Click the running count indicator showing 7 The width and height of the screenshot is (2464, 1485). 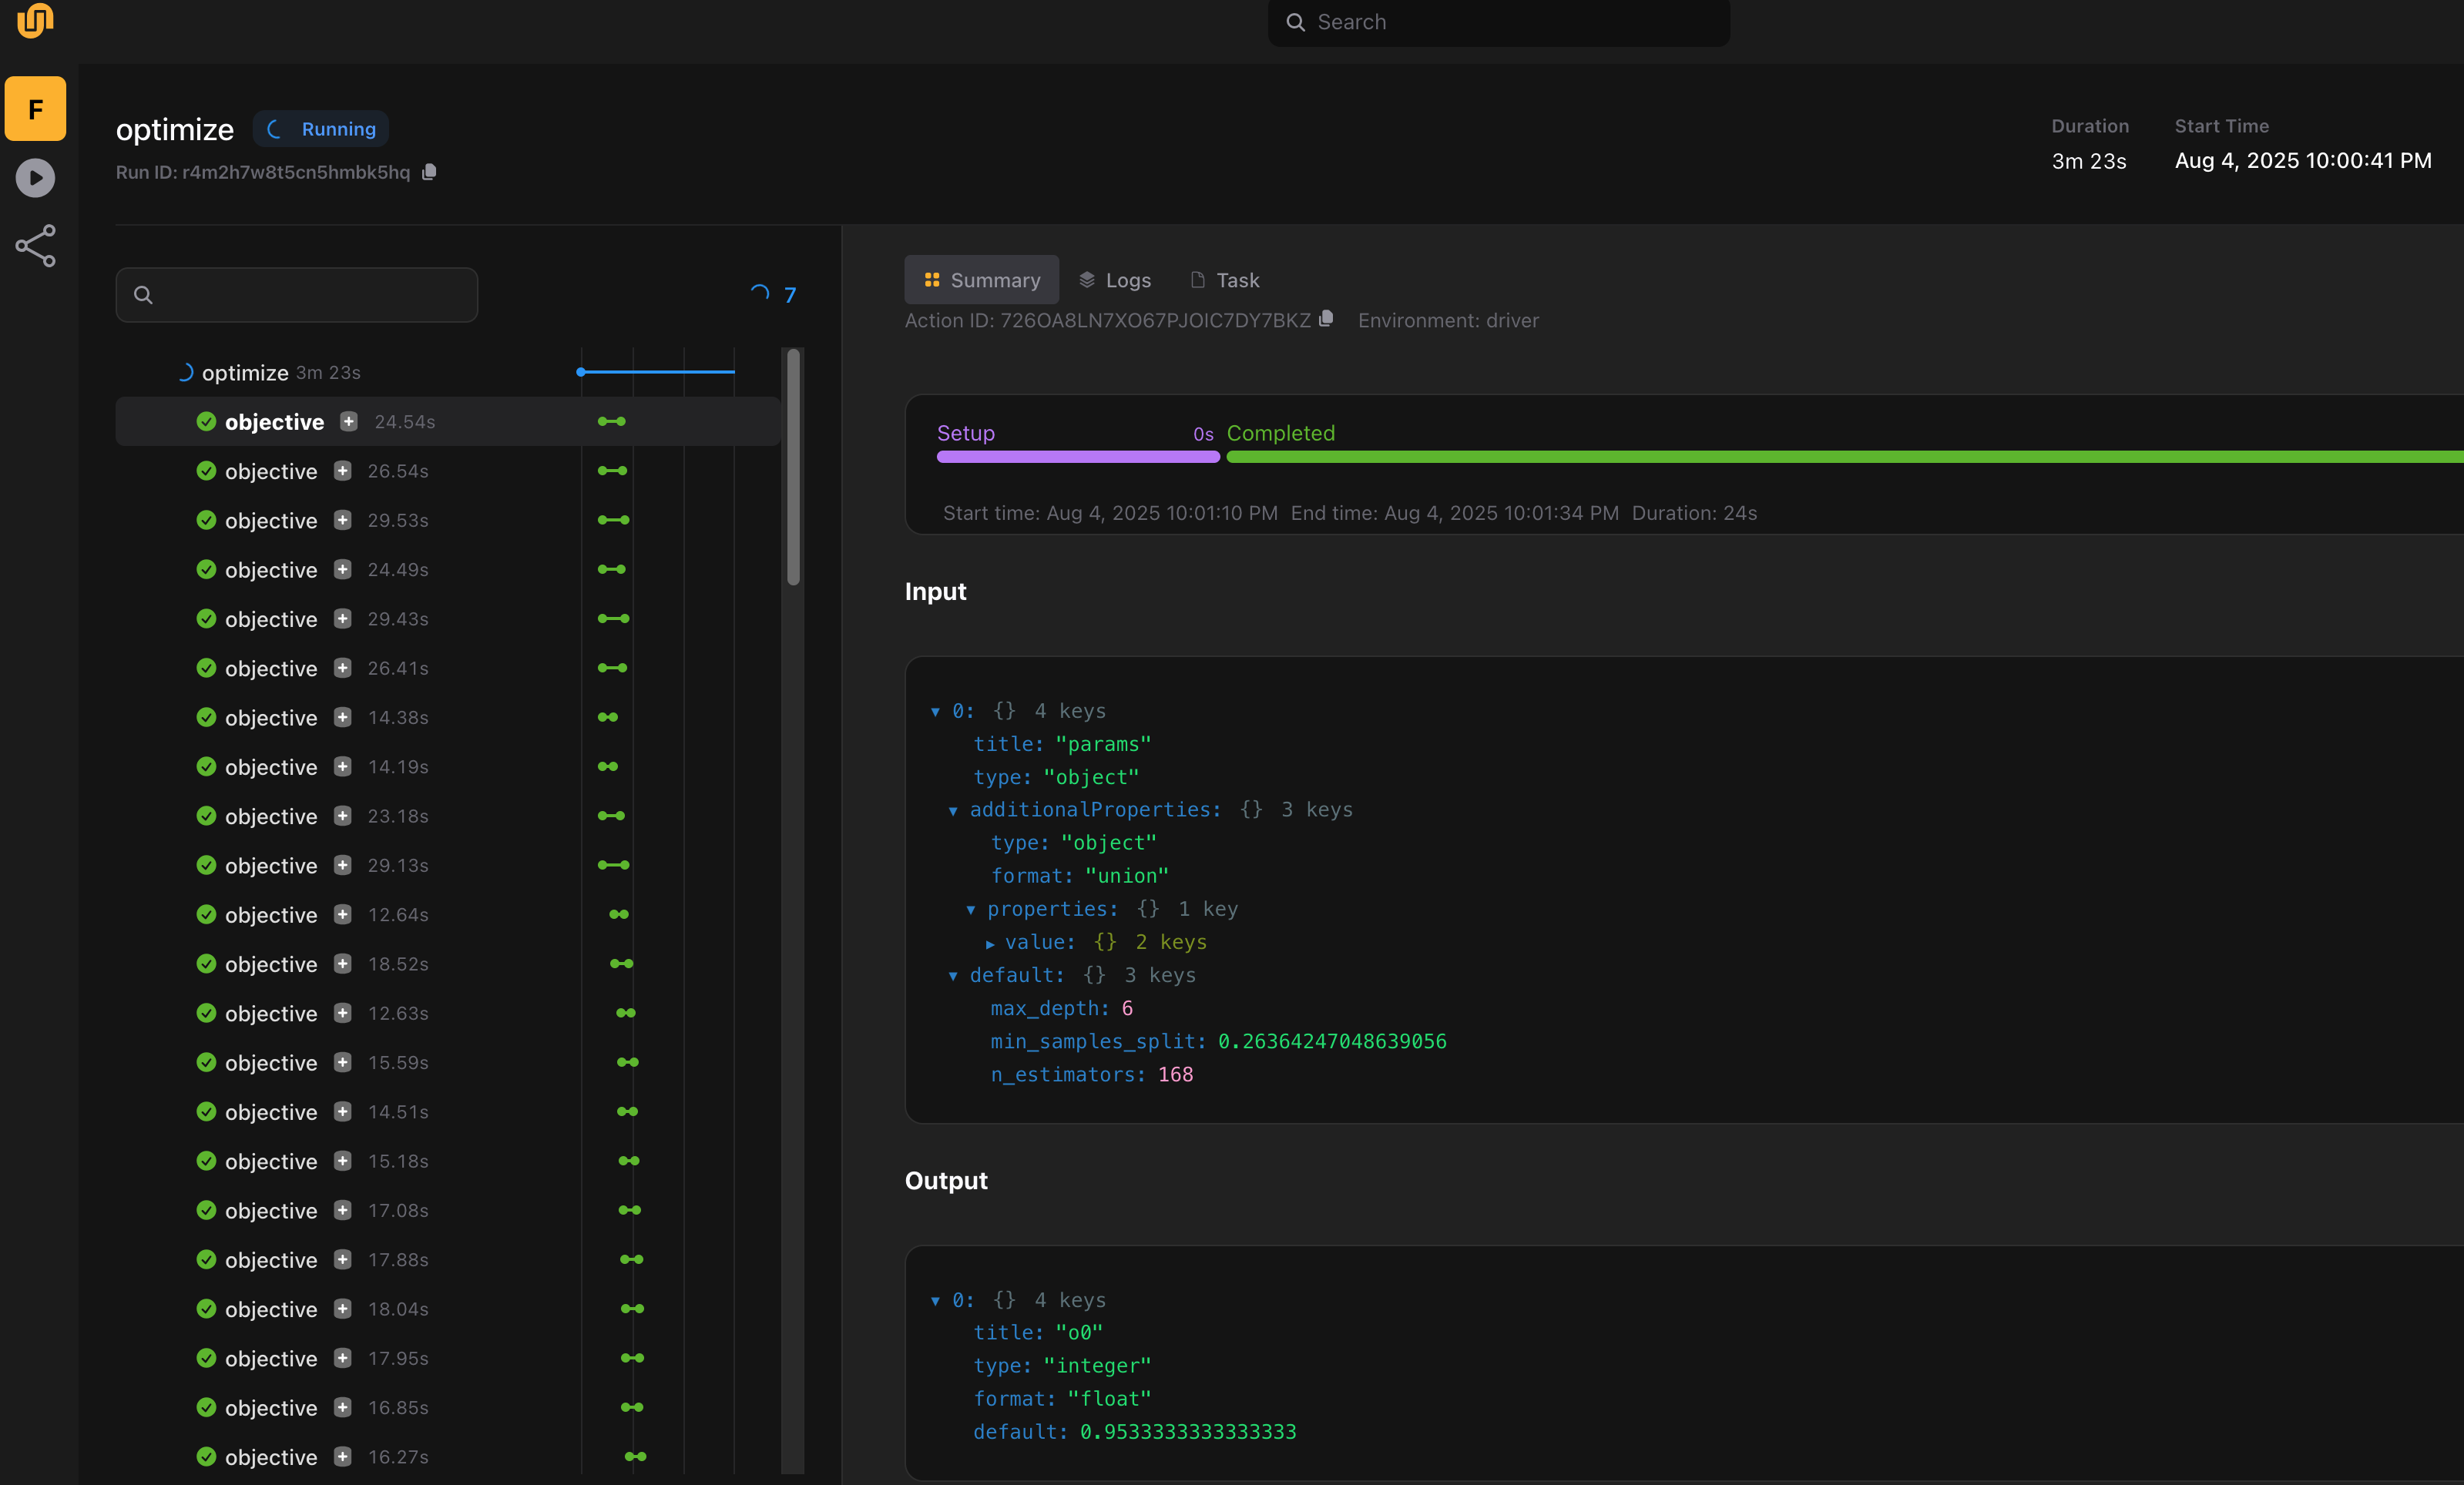tap(774, 294)
